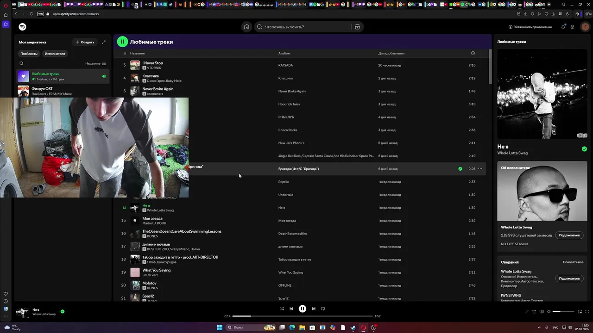Sort by the Дата добавления column
This screenshot has width=593, height=333.
[x=391, y=53]
